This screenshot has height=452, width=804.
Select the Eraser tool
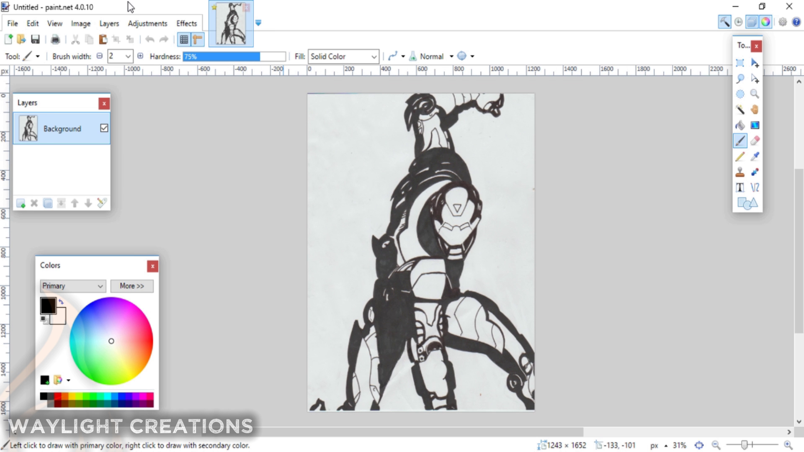755,141
